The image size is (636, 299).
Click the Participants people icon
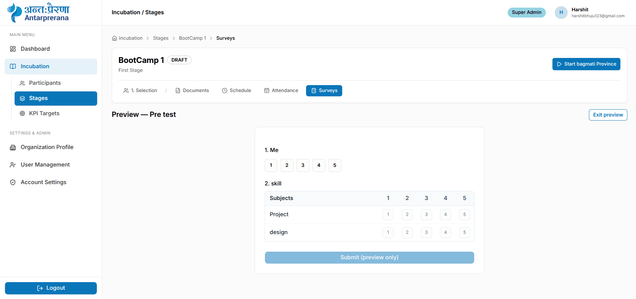(x=23, y=83)
